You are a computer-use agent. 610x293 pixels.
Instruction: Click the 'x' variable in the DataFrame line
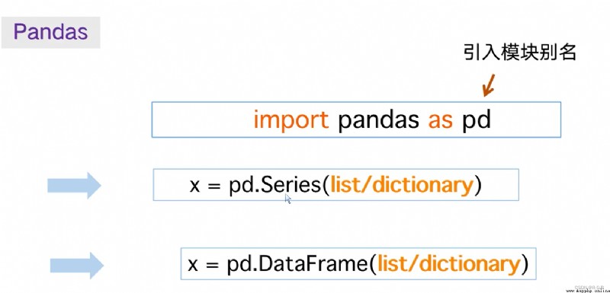[x=193, y=266]
